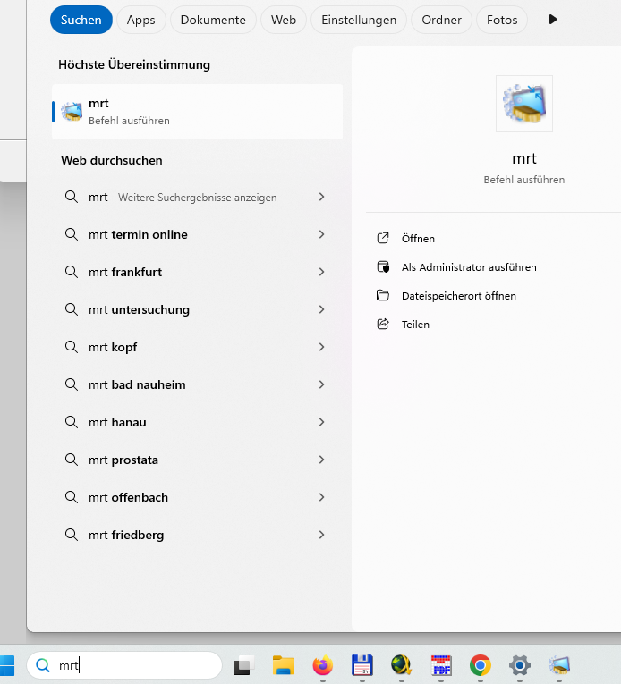Click the administrator shield icon

coord(383,266)
